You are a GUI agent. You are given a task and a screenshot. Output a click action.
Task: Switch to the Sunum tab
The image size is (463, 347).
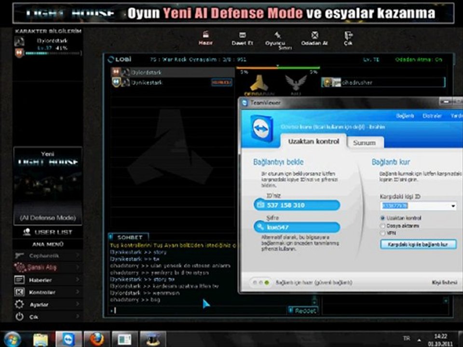365,143
